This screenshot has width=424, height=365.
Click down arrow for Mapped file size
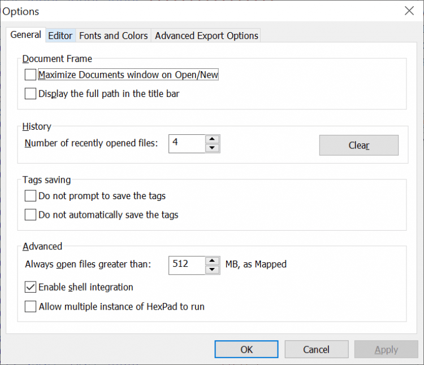pyautogui.click(x=212, y=270)
